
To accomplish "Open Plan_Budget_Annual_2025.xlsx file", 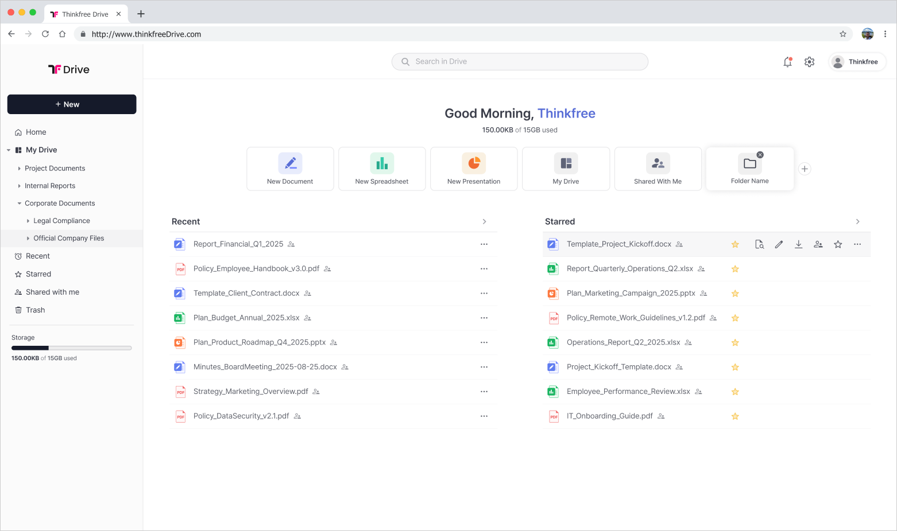I will [246, 318].
